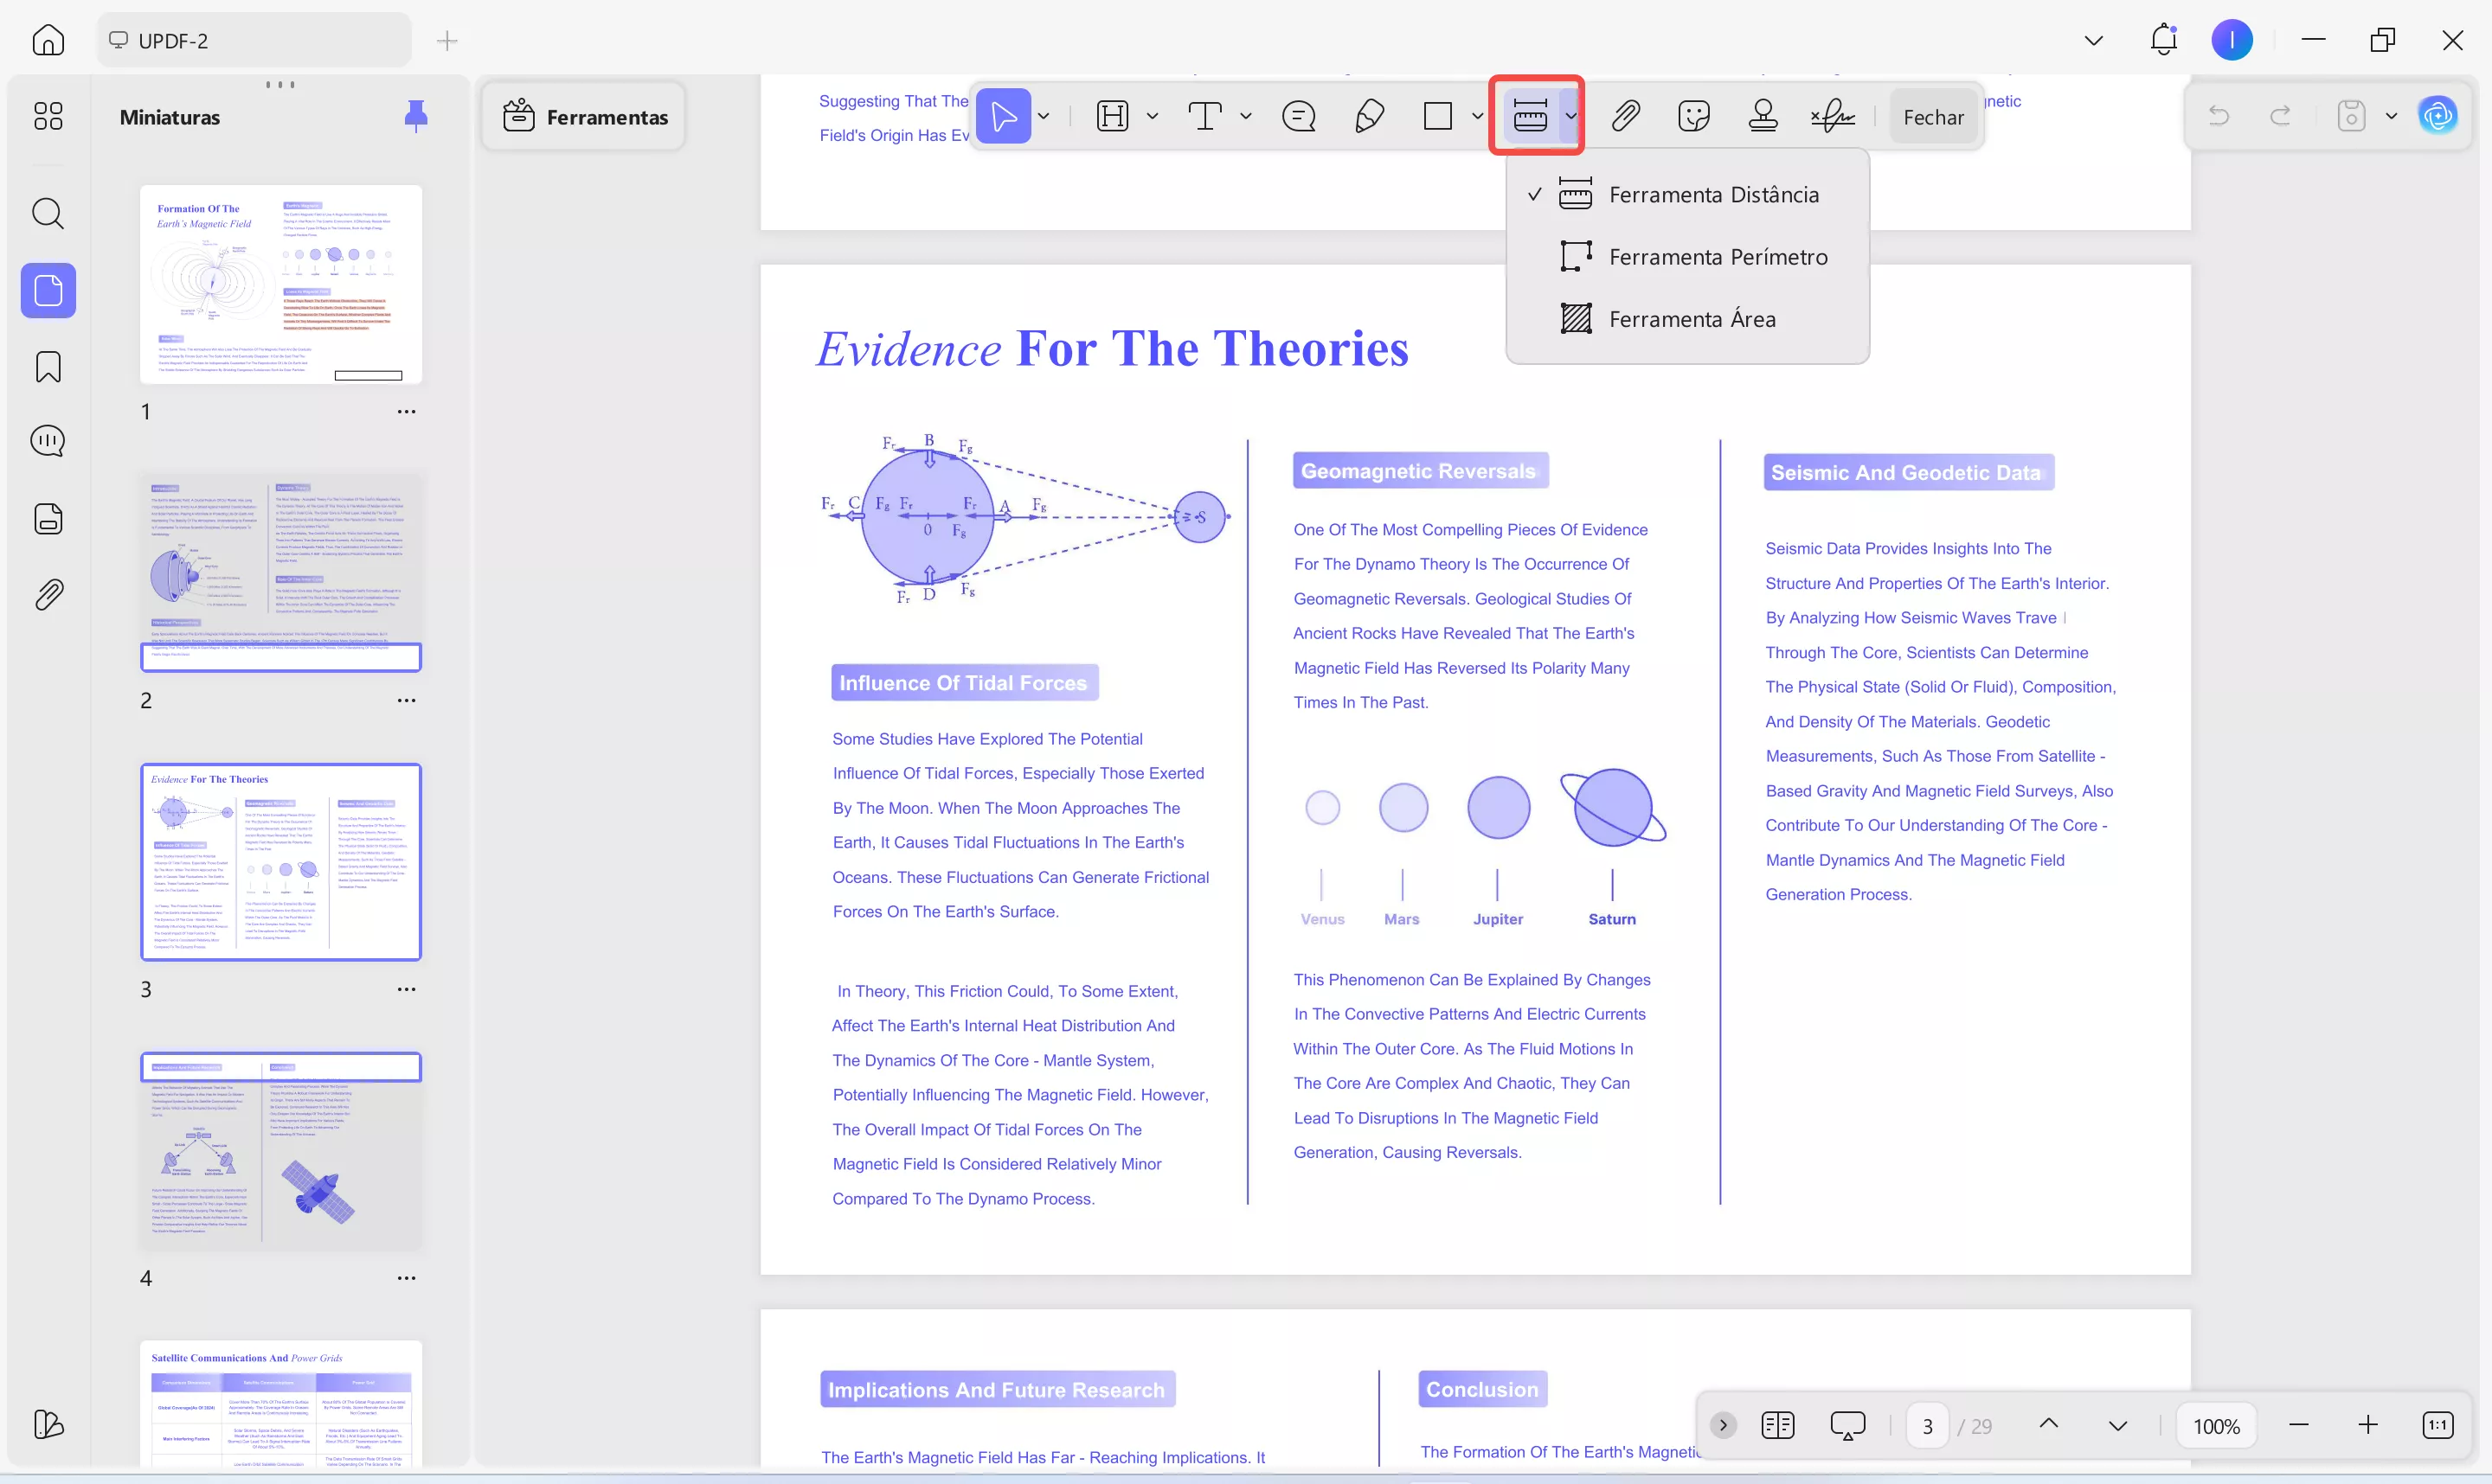This screenshot has height=1484, width=2492.
Task: Select the stamp tool
Action: [1763, 116]
